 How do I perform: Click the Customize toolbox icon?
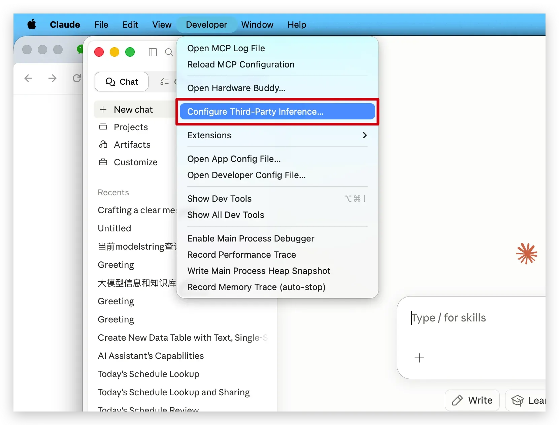tap(103, 162)
